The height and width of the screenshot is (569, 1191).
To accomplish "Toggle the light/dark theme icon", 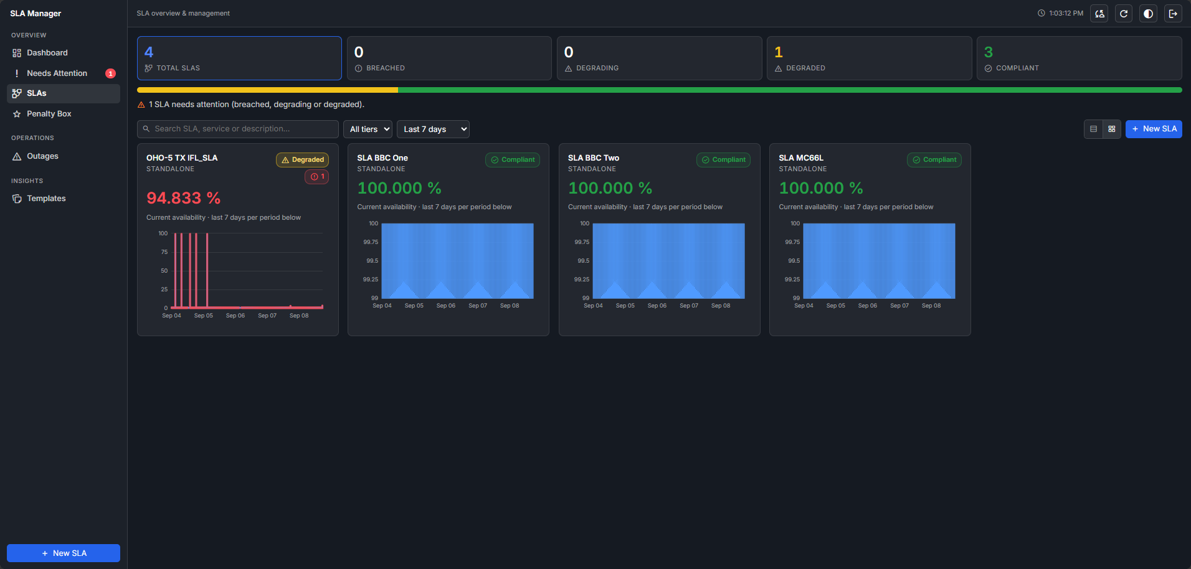I will pyautogui.click(x=1148, y=13).
